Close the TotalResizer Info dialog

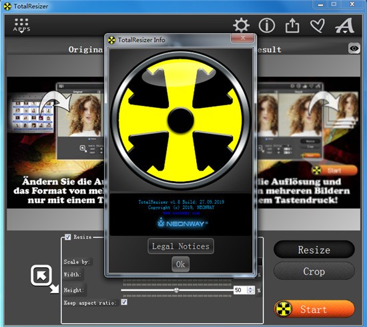(242, 38)
